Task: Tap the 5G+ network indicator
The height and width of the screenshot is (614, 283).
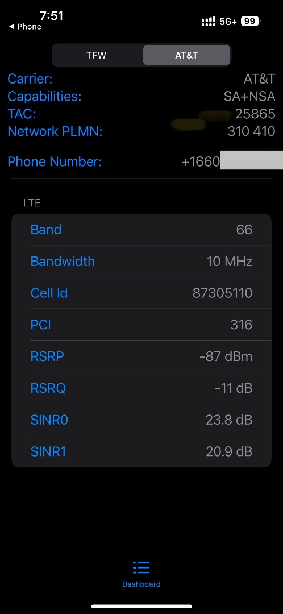Action: 228,22
